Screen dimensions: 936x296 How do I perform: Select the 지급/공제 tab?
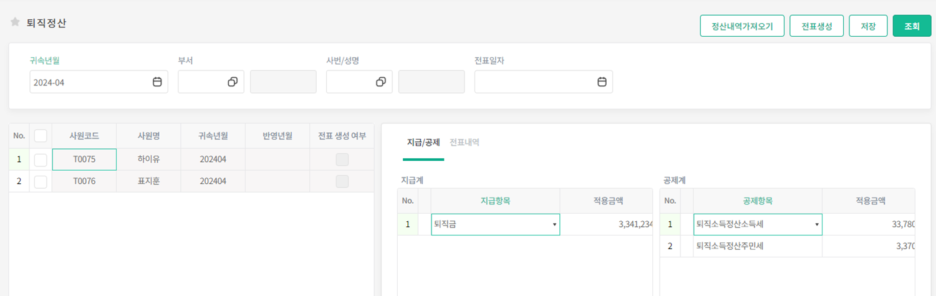(423, 143)
